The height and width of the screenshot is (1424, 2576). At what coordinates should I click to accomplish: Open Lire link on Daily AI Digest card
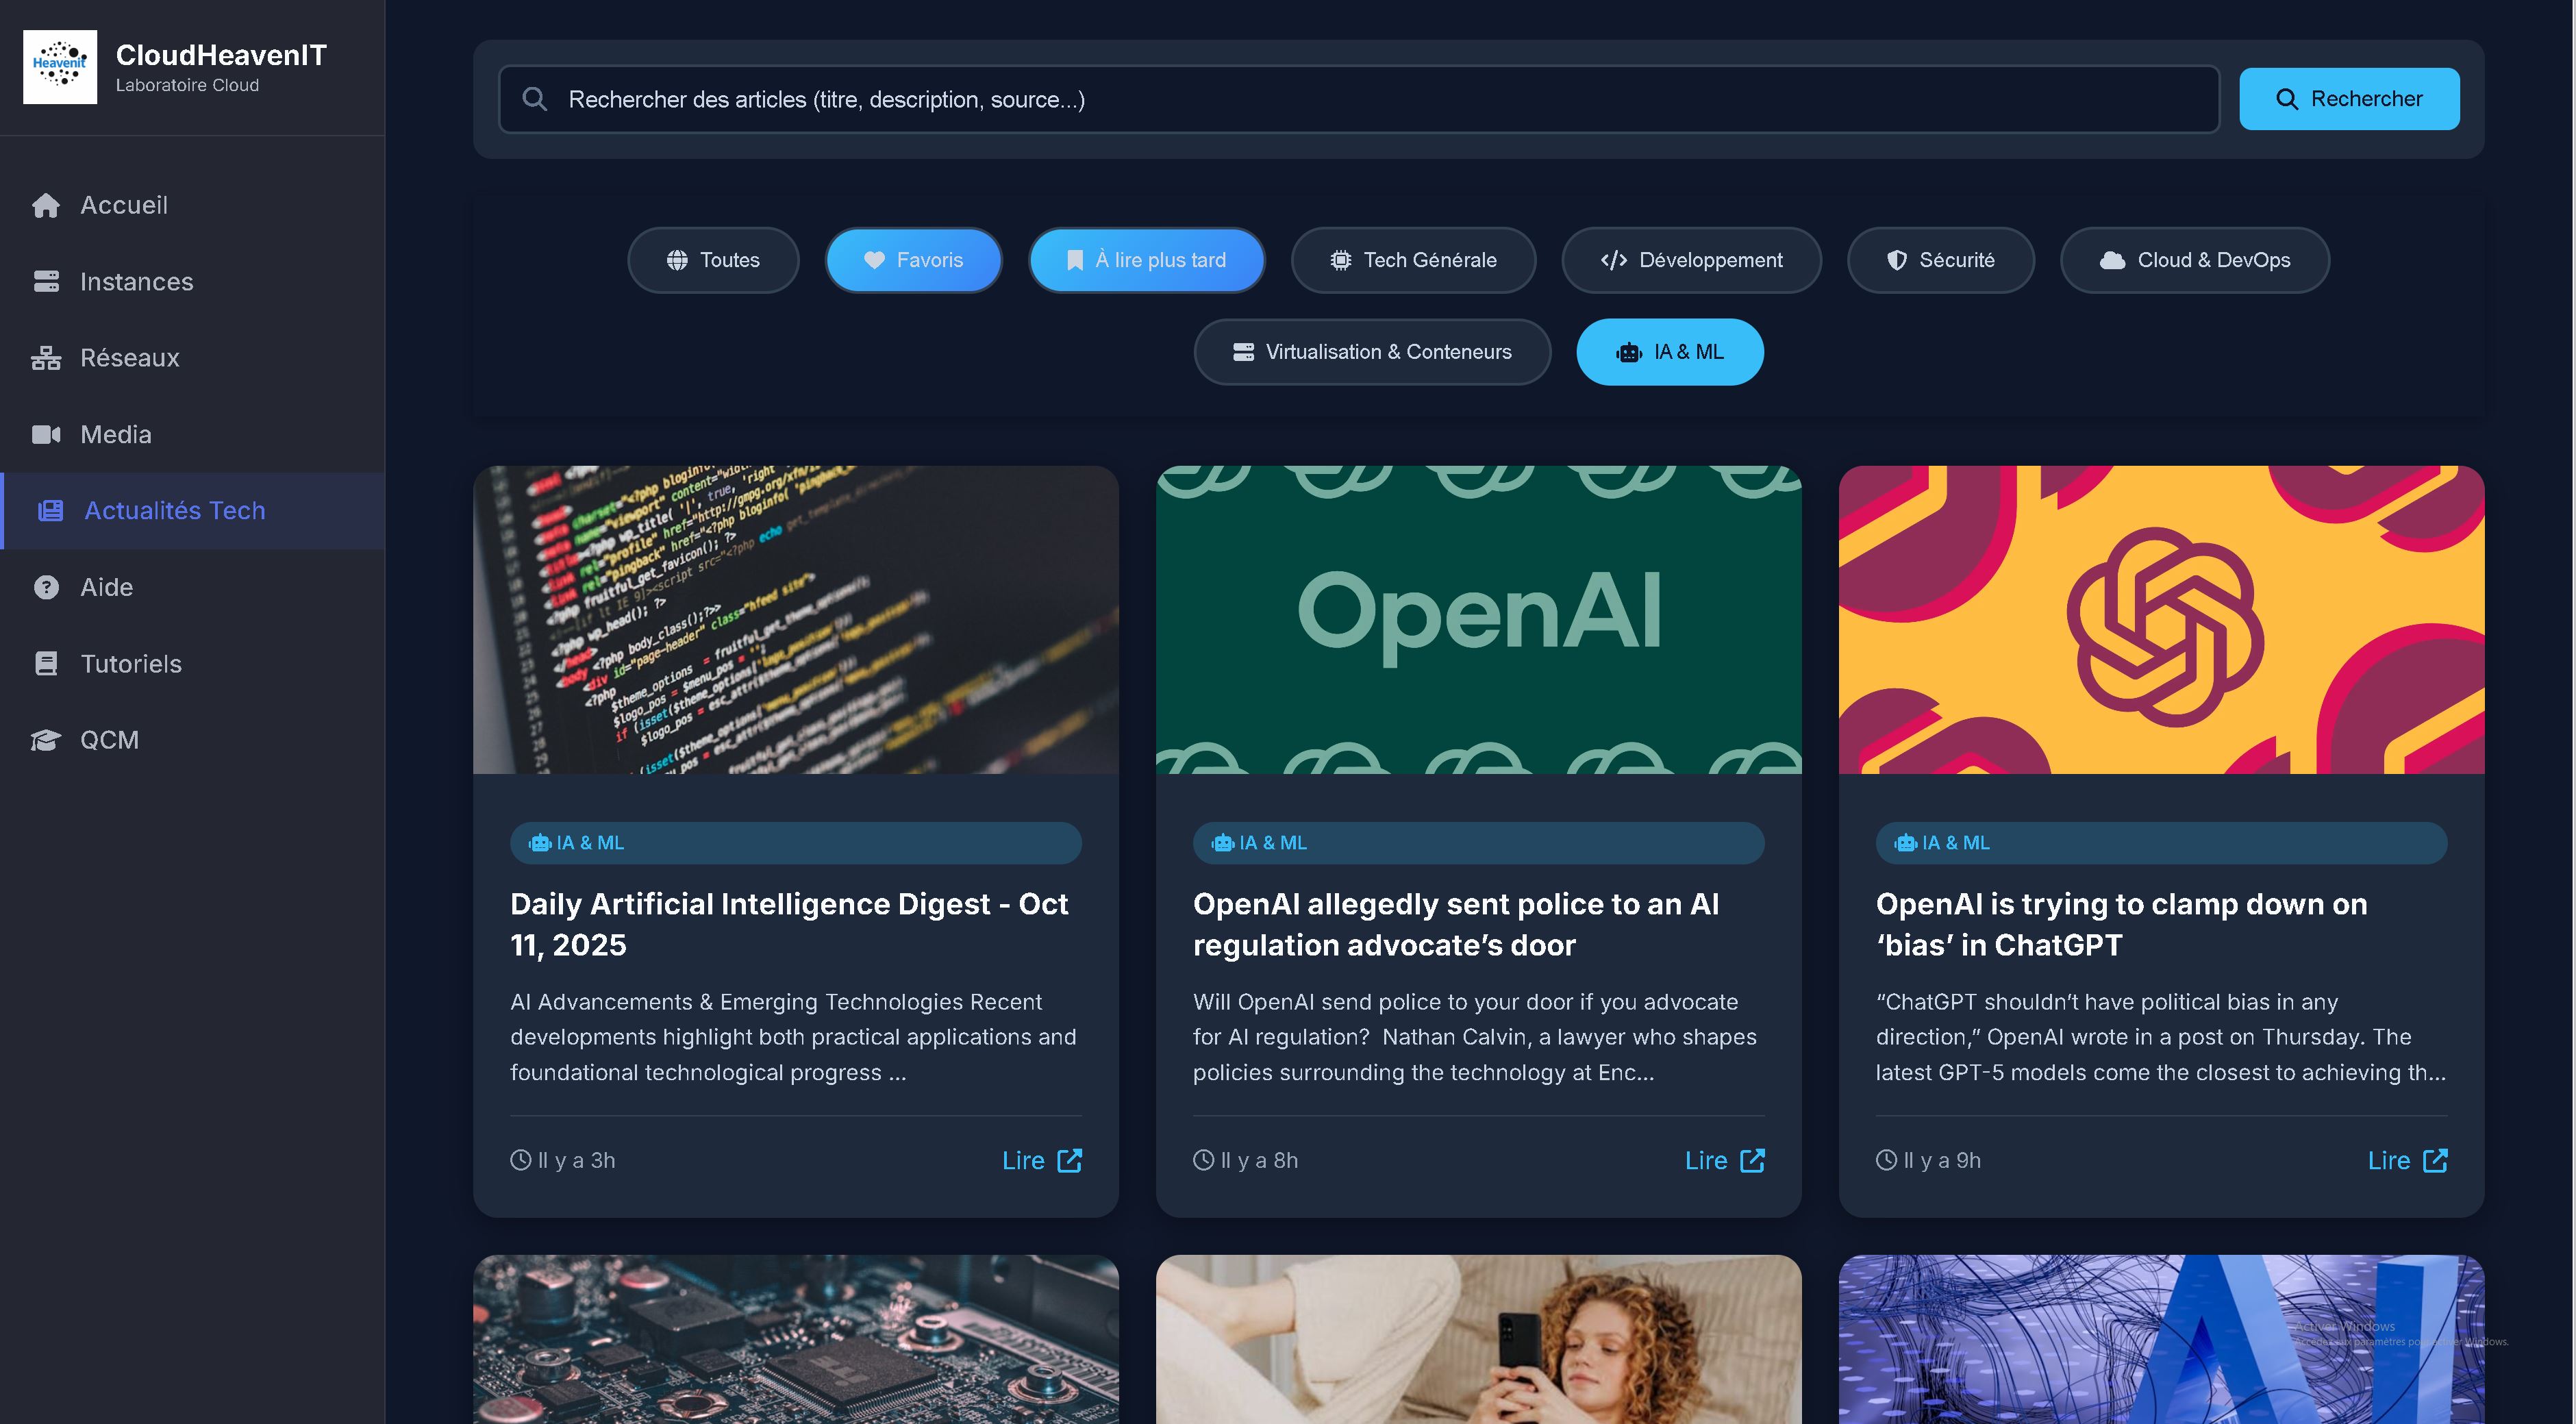(x=1042, y=1160)
